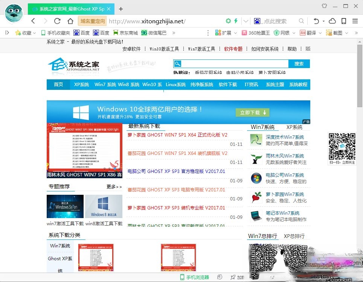Viewport: 363px width, 282px height.
Task: Click the monster avatar profile icon
Action: click(14, 13)
